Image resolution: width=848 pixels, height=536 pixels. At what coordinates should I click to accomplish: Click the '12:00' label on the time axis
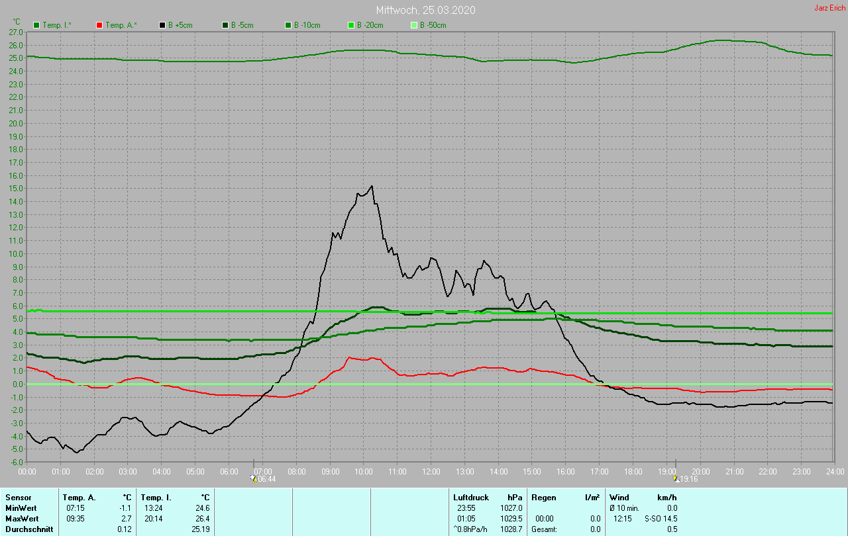[431, 471]
